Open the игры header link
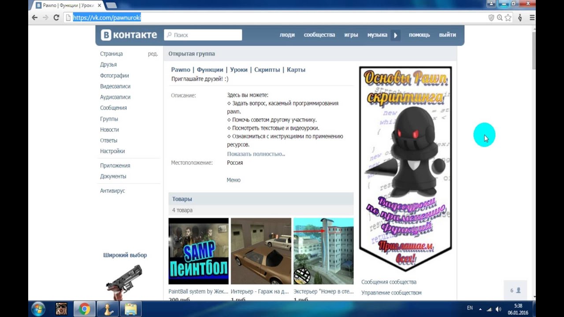The height and width of the screenshot is (317, 564). [x=351, y=35]
